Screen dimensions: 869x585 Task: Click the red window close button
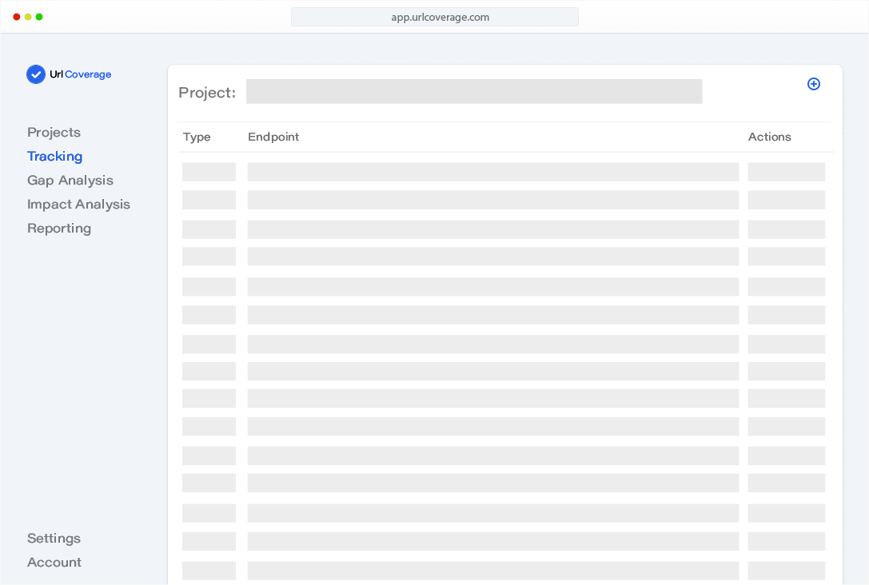pos(17,17)
